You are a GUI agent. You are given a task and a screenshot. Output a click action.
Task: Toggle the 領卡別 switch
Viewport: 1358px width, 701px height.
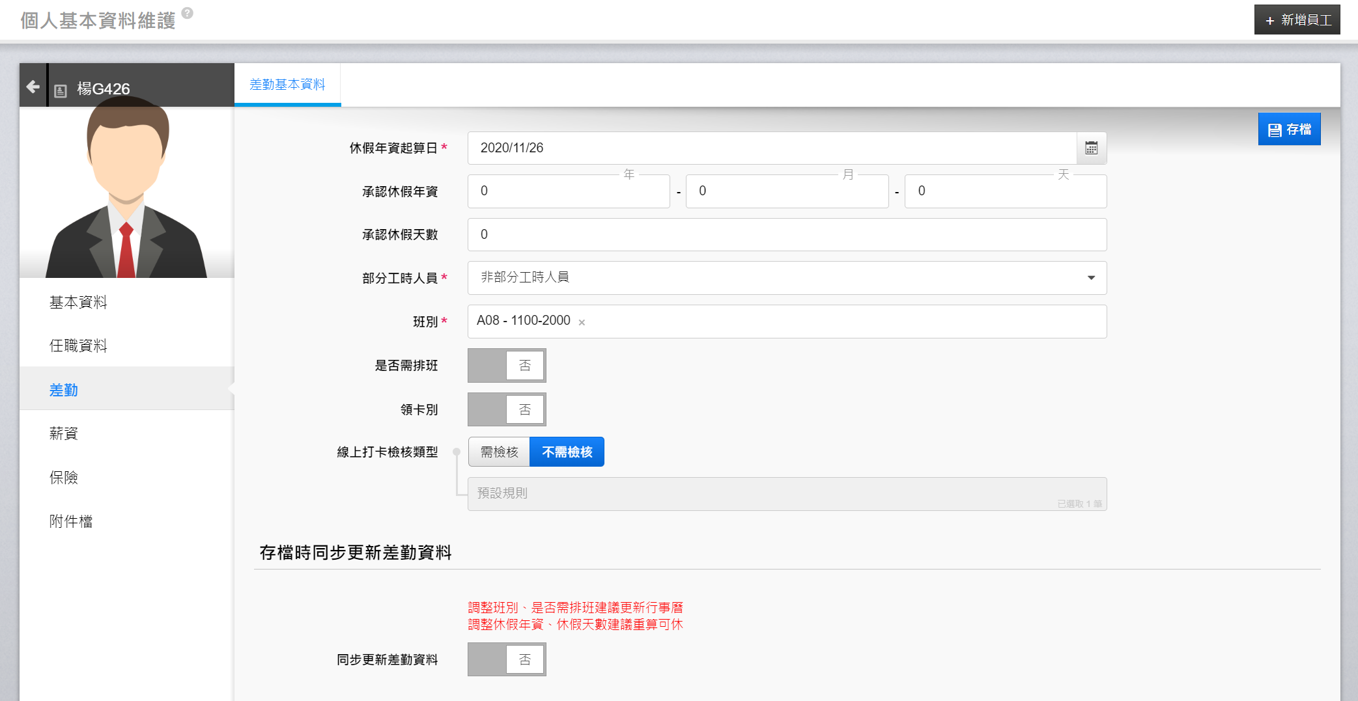tap(506, 409)
